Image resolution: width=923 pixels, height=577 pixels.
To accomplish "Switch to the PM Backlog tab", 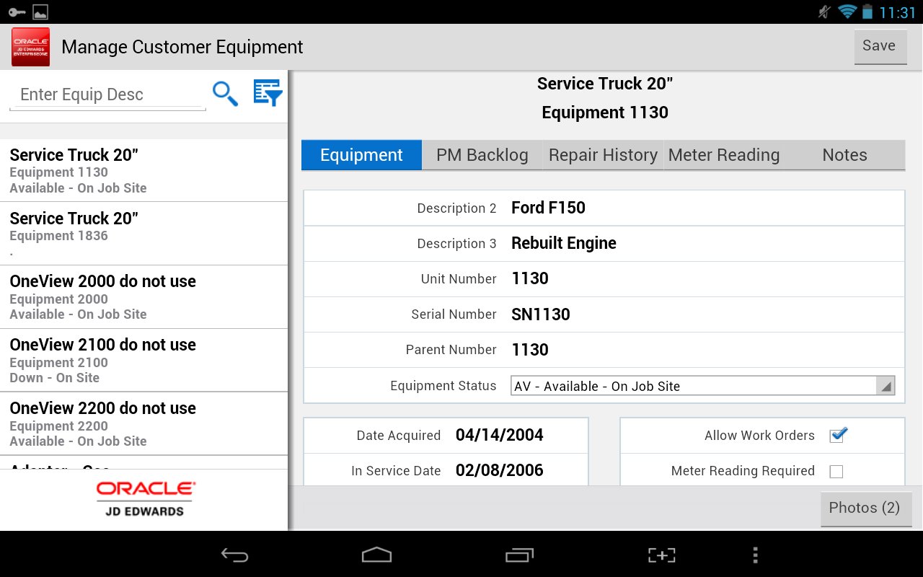I will tap(482, 155).
